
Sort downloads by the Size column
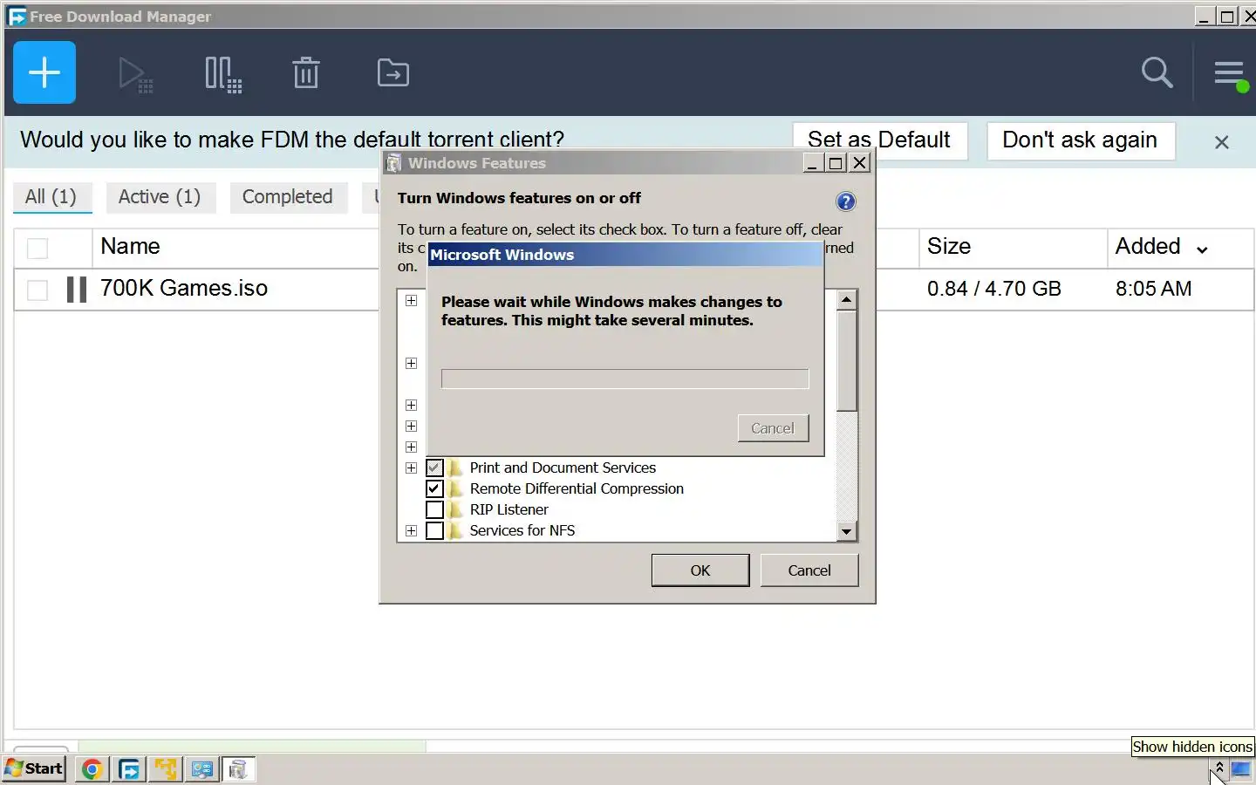949,246
